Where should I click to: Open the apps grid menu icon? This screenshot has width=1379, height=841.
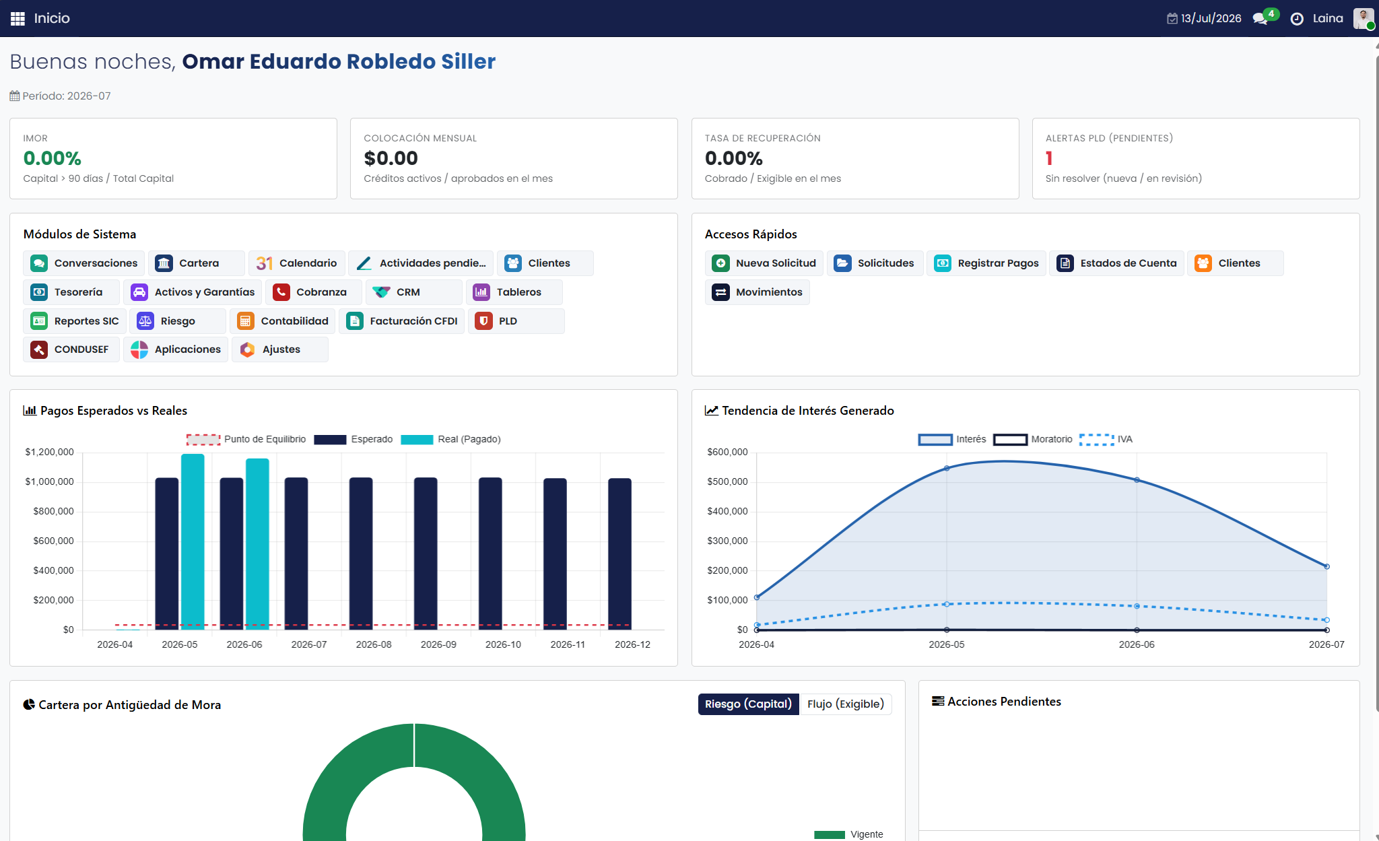point(18,18)
